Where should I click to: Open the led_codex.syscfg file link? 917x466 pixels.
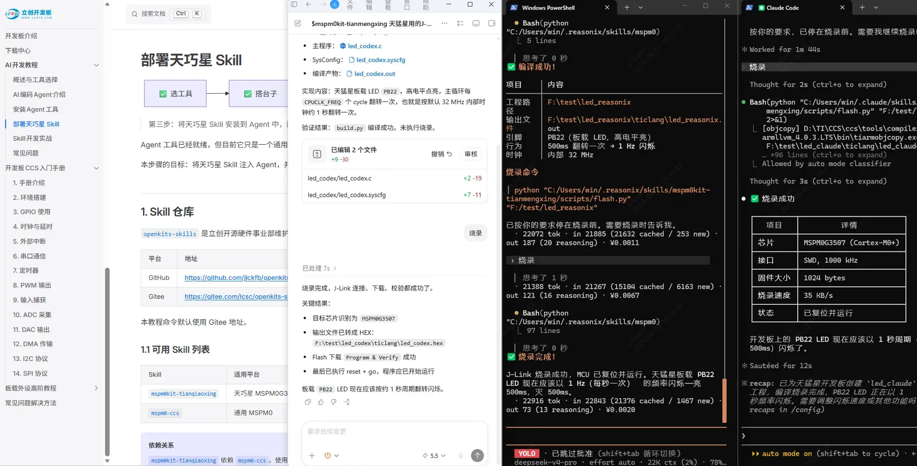coord(381,60)
